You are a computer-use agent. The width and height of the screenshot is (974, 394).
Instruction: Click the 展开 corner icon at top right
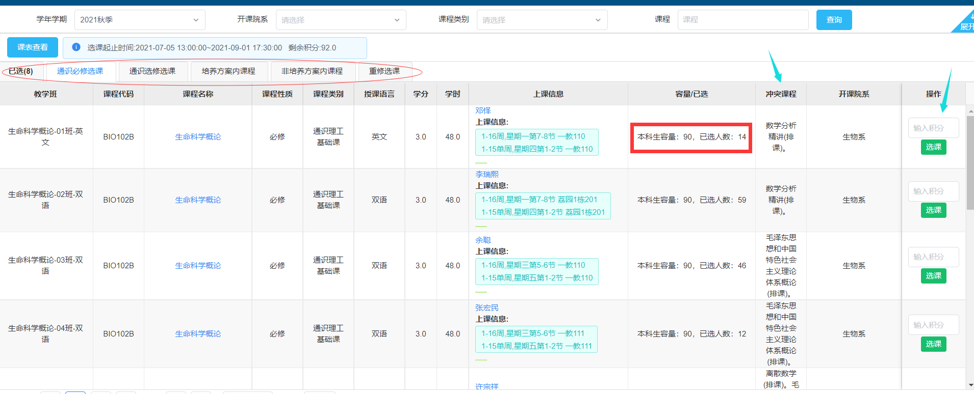(965, 25)
